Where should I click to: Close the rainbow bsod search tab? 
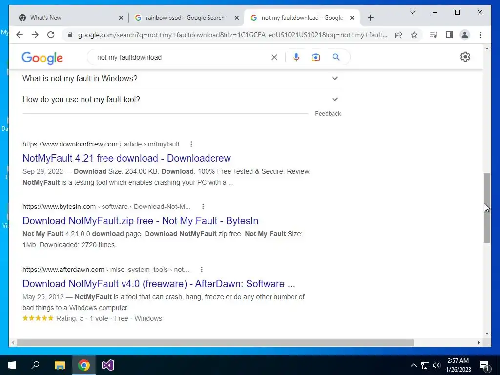(x=237, y=18)
